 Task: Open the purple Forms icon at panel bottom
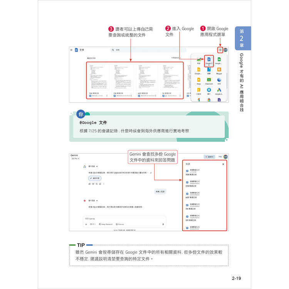[219, 100]
